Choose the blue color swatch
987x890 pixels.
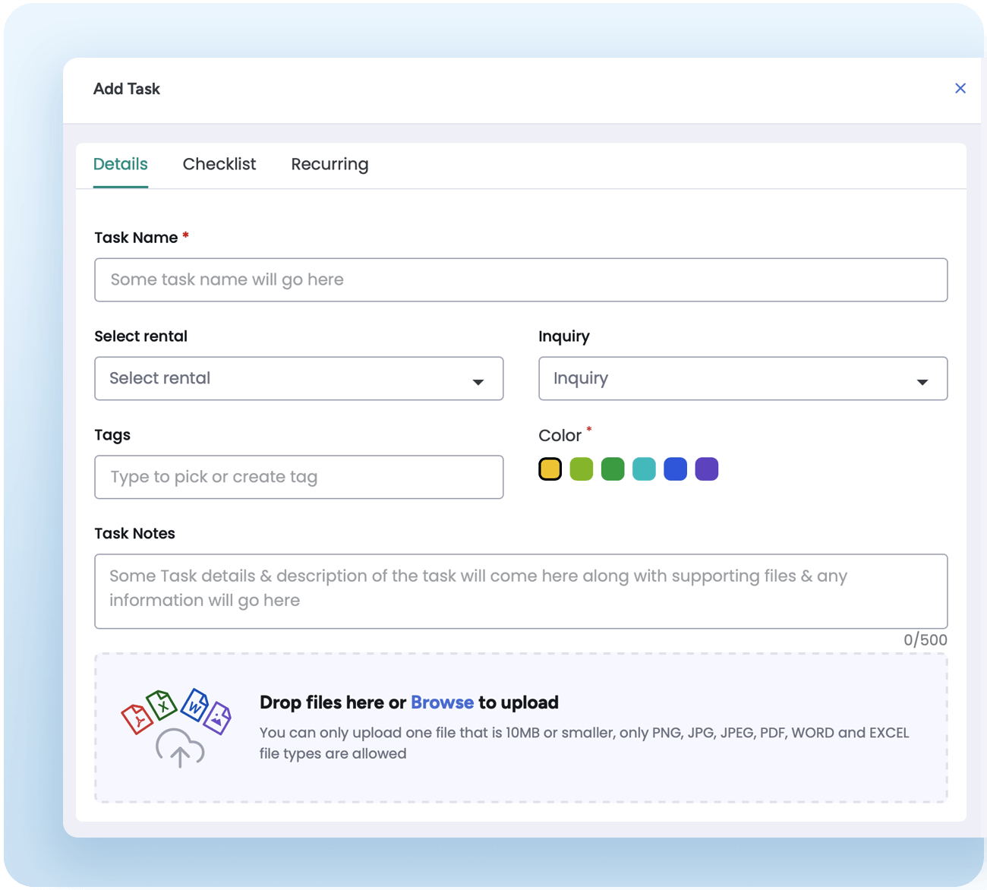point(675,469)
